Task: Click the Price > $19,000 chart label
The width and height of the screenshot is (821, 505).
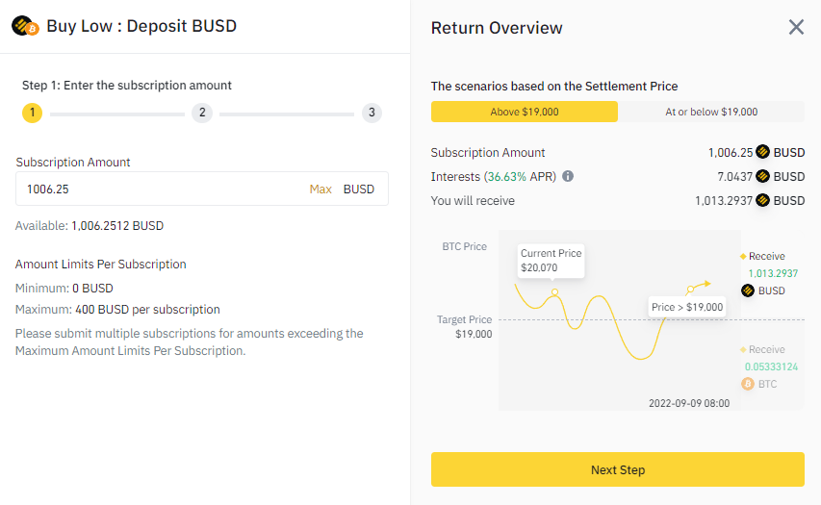Action: 687,308
